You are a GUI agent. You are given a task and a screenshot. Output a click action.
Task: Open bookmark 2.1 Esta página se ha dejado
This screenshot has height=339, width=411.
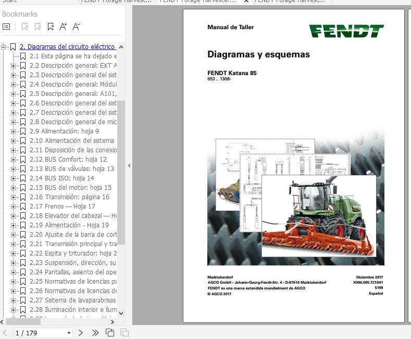point(73,56)
